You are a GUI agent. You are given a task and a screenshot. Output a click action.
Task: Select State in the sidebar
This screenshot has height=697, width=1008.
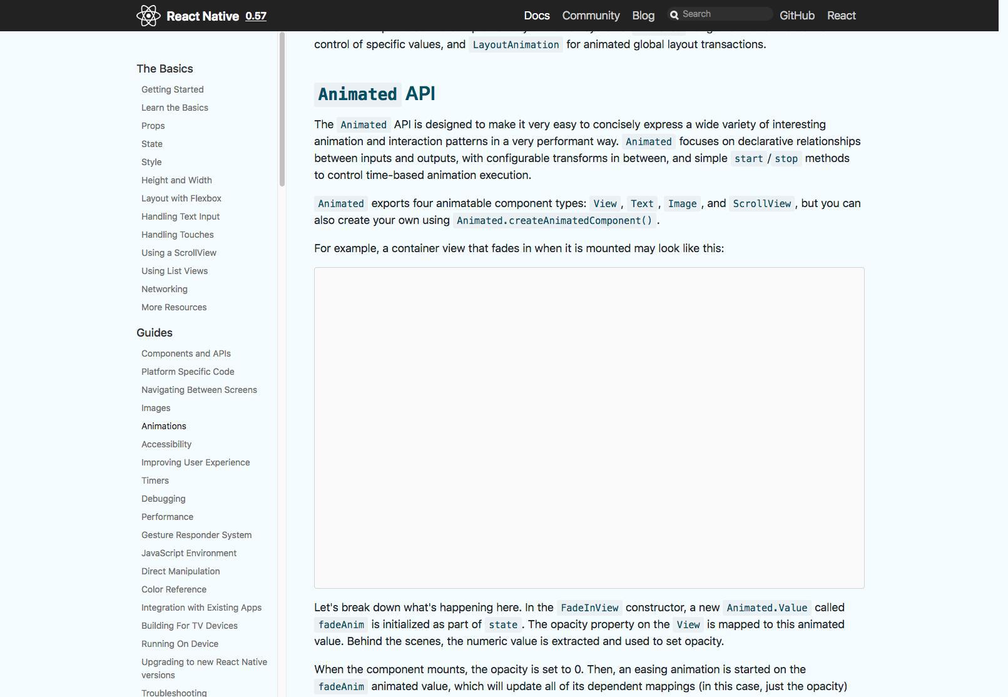coord(151,144)
